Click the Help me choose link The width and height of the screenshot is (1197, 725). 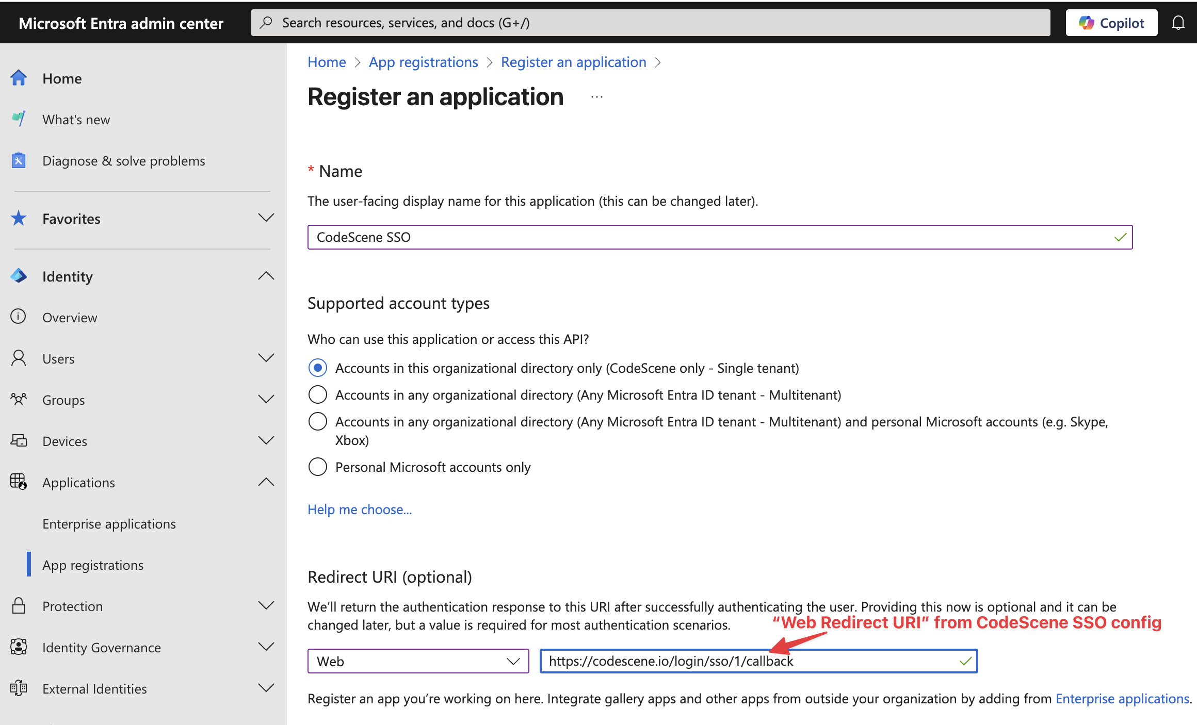360,509
